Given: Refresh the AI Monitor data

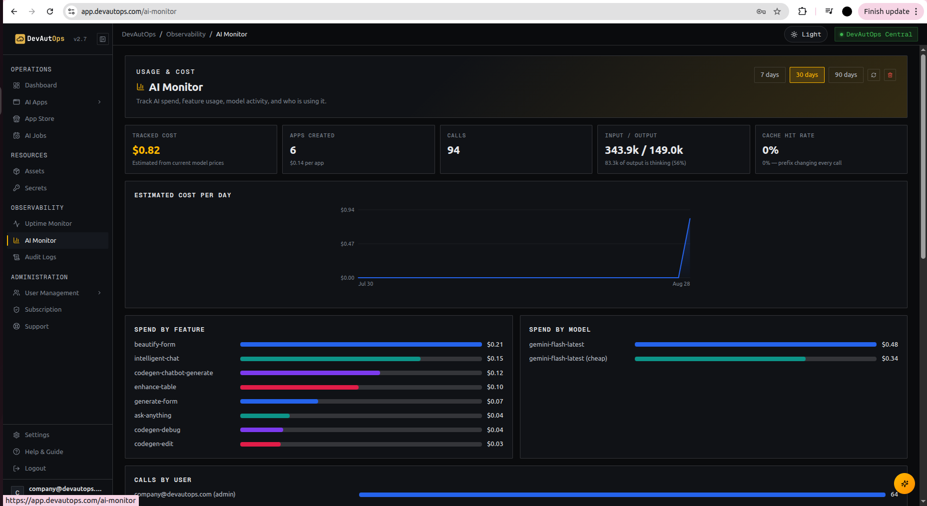Looking at the screenshot, I should pos(874,75).
